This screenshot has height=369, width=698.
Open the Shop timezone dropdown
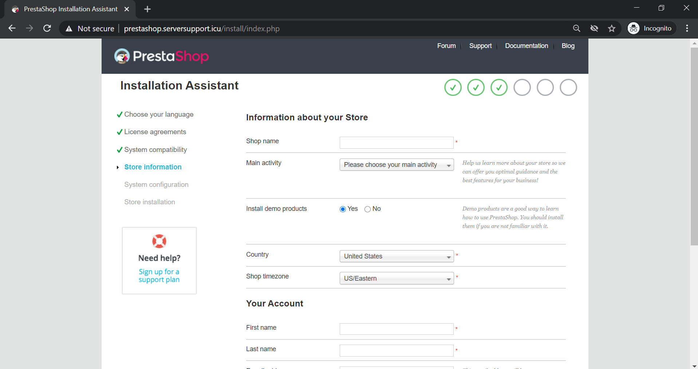(397, 278)
